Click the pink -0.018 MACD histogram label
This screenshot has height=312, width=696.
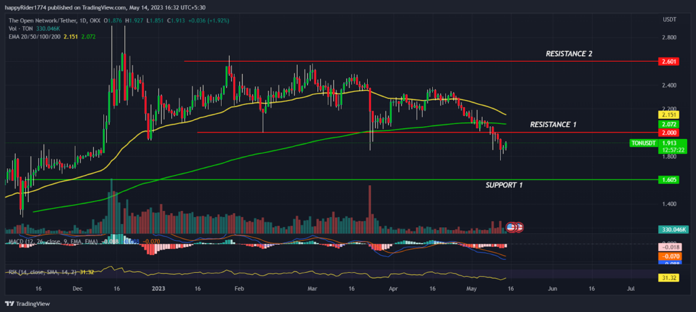tap(672, 248)
